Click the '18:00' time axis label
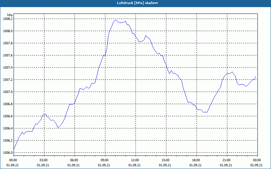 pyautogui.click(x=196, y=160)
